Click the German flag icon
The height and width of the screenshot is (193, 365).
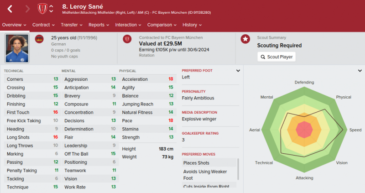pos(39,39)
